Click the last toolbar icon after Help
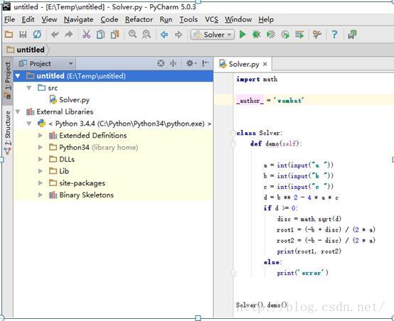The image size is (394, 321). 352,34
